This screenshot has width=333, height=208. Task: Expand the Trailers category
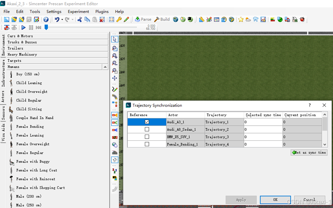point(57,48)
